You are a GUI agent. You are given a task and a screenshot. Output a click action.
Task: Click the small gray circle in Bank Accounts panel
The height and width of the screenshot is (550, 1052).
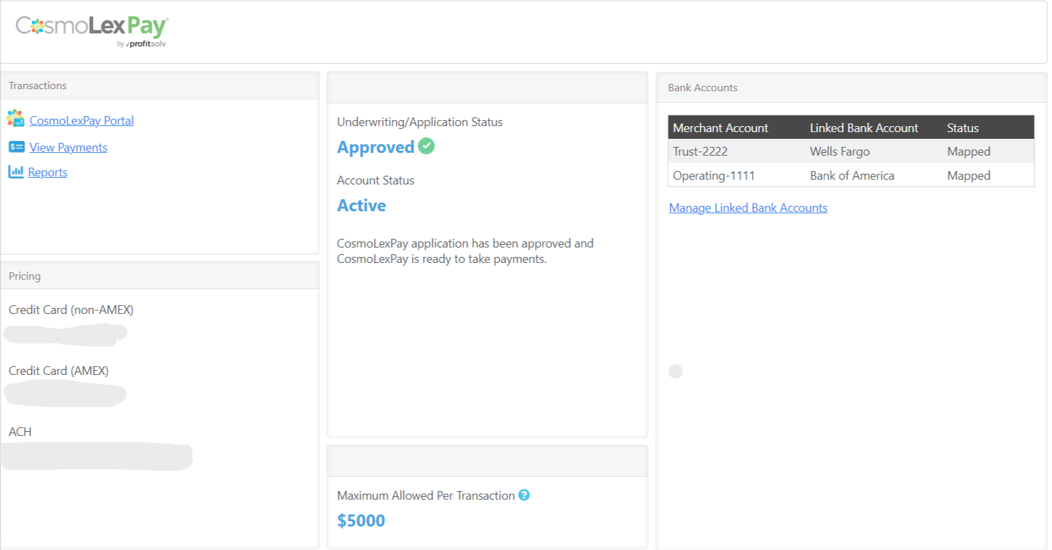[675, 372]
